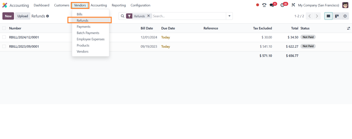Click into the Search input field

189,16
